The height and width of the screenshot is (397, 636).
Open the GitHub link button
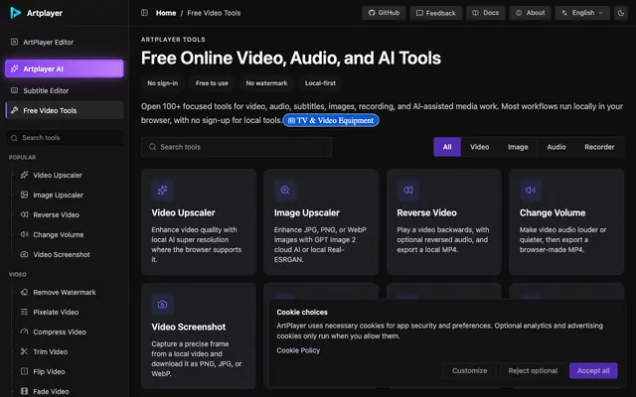click(x=384, y=13)
